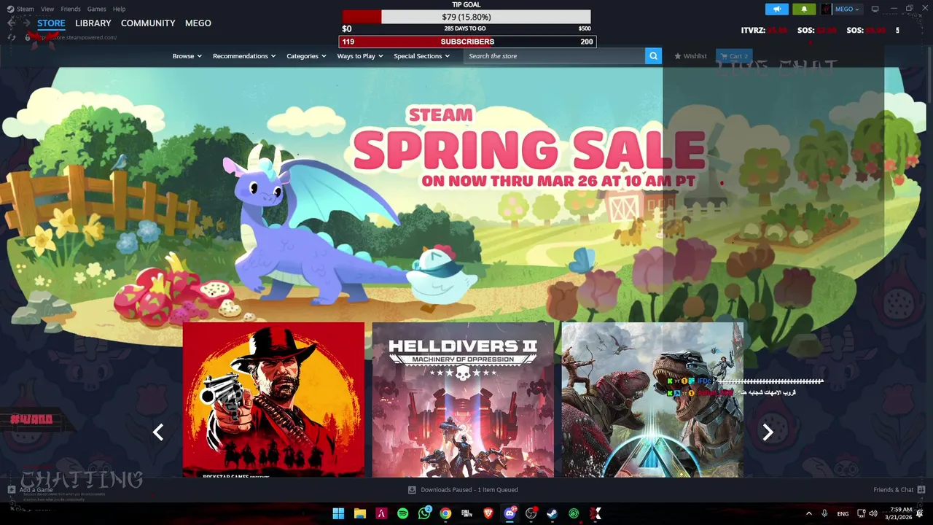Expand the Recommendations dropdown
Image resolution: width=933 pixels, height=525 pixels.
pos(244,56)
